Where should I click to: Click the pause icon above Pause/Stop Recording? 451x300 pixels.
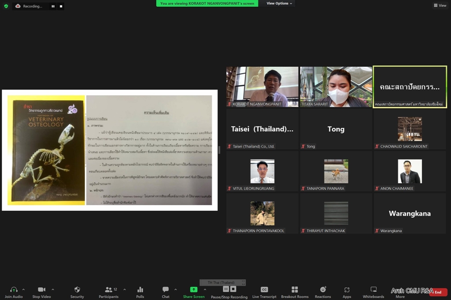click(x=226, y=289)
